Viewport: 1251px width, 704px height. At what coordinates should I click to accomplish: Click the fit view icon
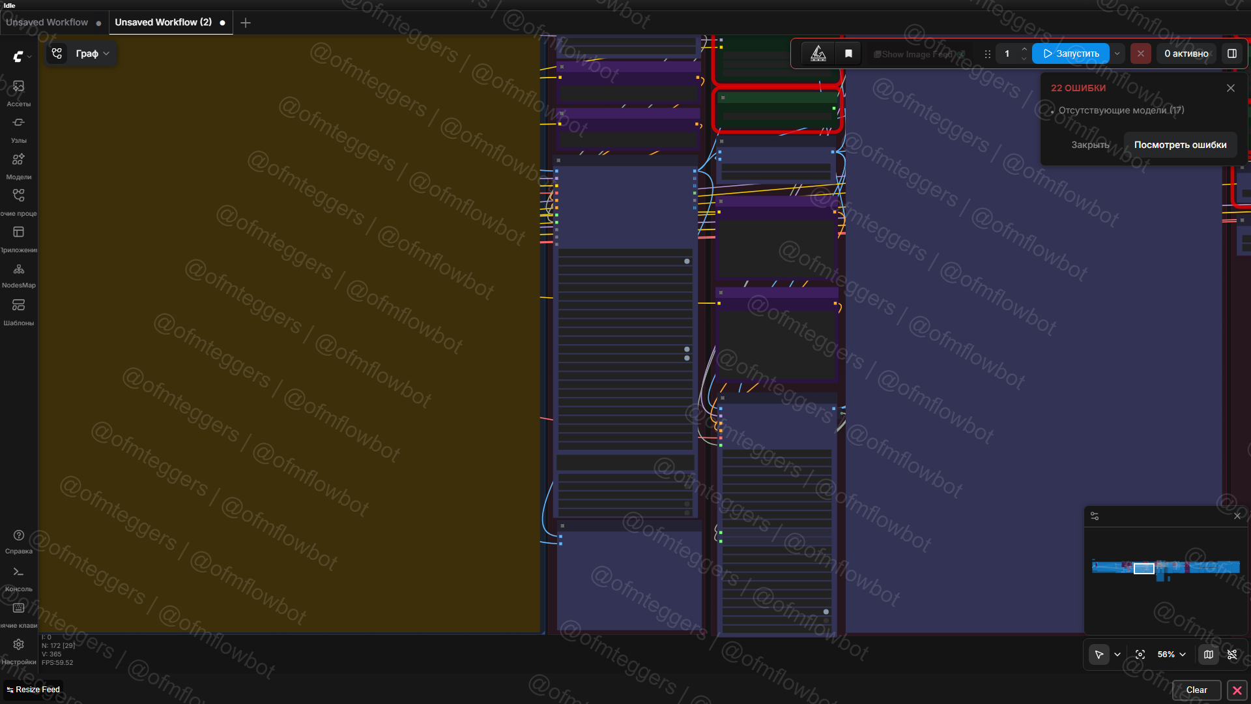(1140, 654)
